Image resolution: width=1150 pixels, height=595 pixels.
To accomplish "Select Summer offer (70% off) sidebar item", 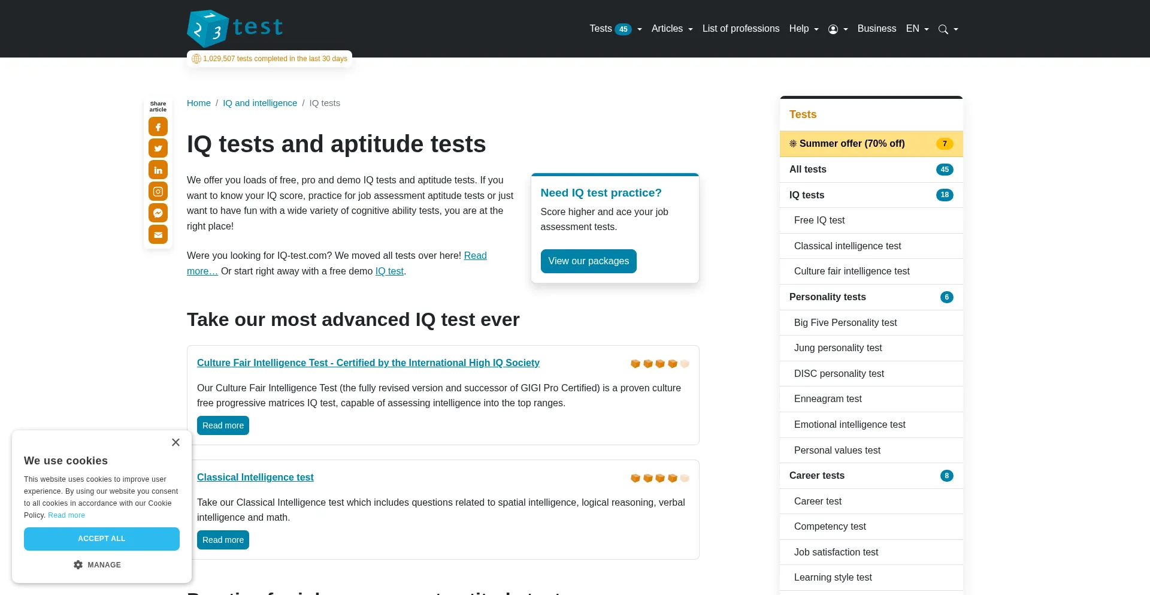I will tap(871, 144).
